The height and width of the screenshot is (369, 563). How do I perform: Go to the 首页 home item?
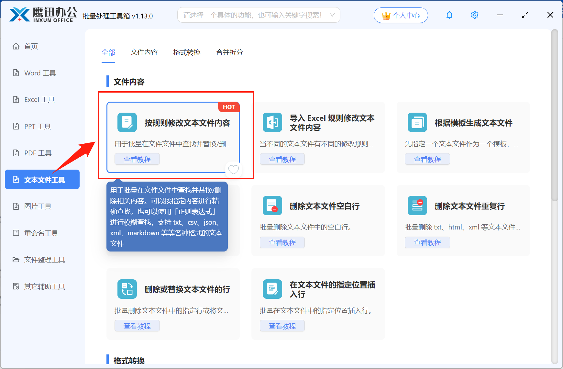(31, 46)
